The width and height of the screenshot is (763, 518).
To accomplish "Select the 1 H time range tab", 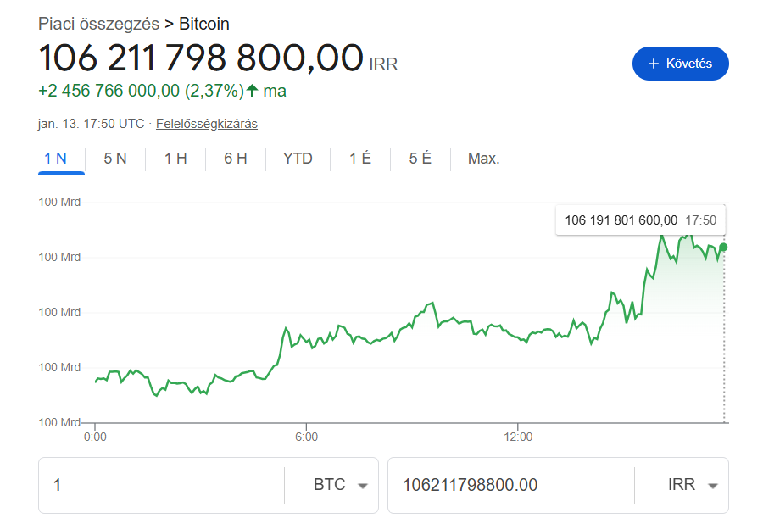I will pyautogui.click(x=175, y=159).
